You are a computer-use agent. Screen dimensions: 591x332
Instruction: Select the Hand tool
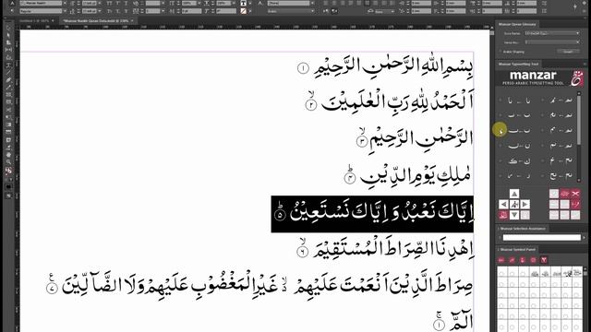(x=8, y=155)
